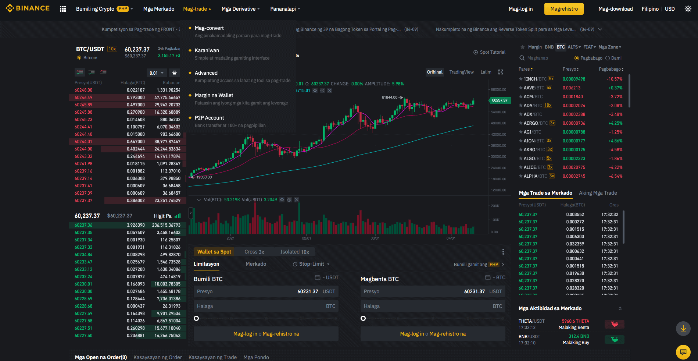Viewport: 698px width, 361px height.
Task: Remove the volume indicator with X
Action: click(x=297, y=200)
